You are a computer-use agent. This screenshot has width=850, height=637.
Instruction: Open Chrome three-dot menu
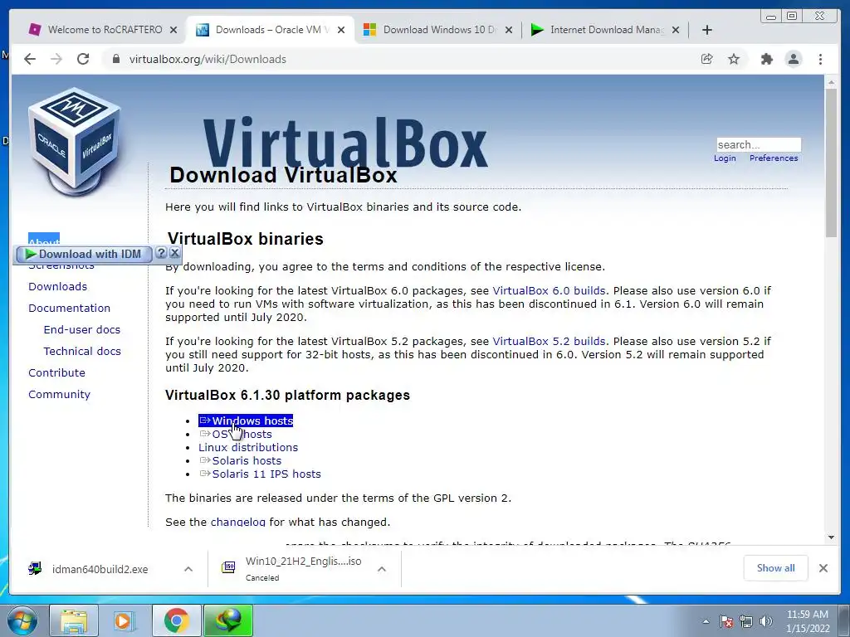click(820, 59)
